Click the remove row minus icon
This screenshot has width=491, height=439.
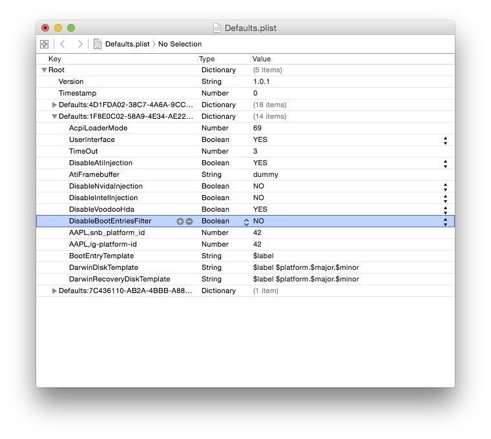[x=189, y=221]
